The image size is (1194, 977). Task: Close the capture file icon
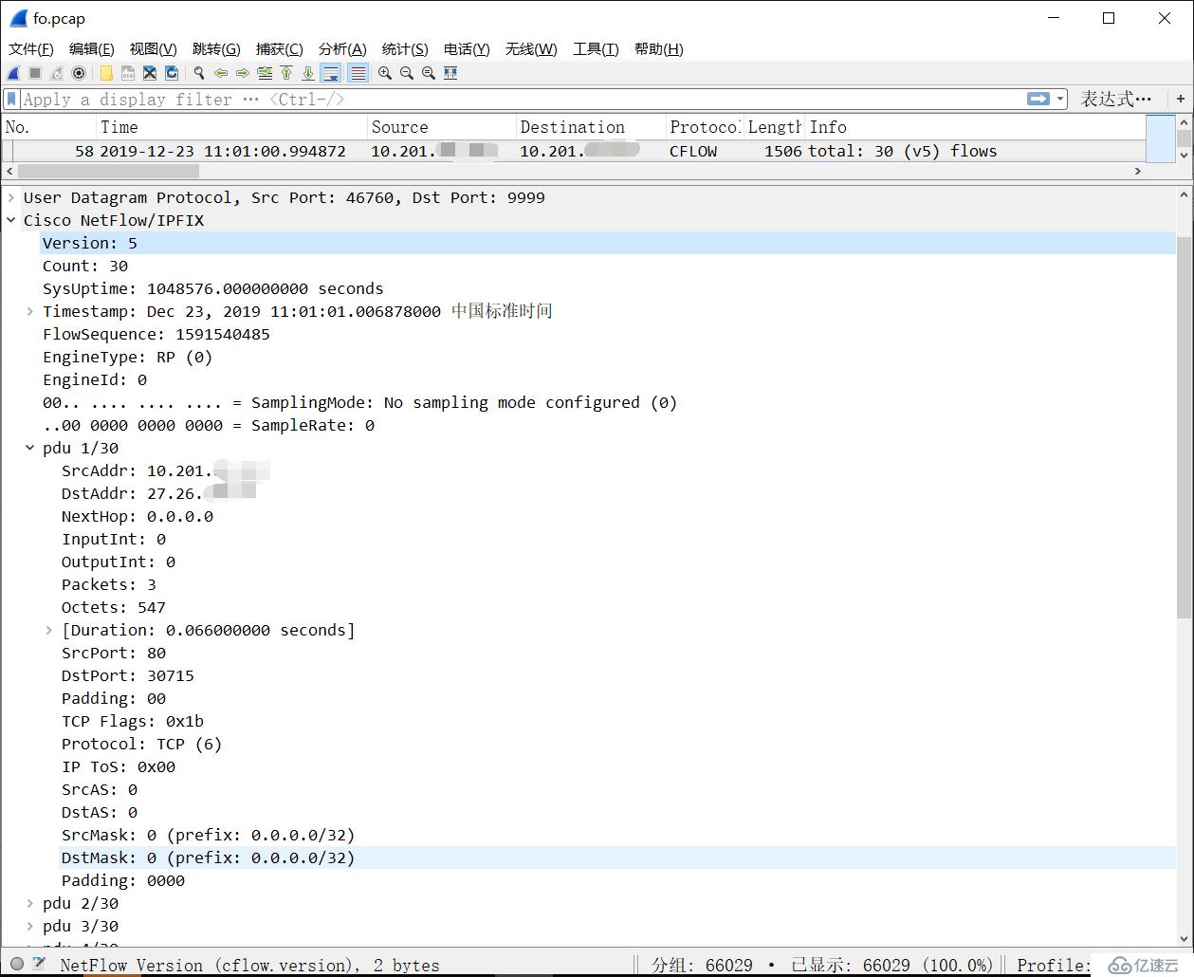pyautogui.click(x=150, y=73)
